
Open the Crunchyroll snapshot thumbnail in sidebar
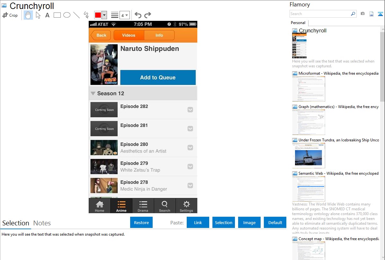click(x=299, y=46)
